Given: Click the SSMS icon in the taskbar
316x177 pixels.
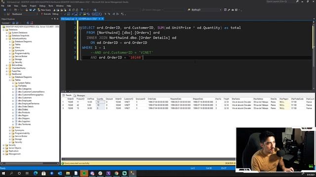Looking at the screenshot, I should click(x=132, y=173).
